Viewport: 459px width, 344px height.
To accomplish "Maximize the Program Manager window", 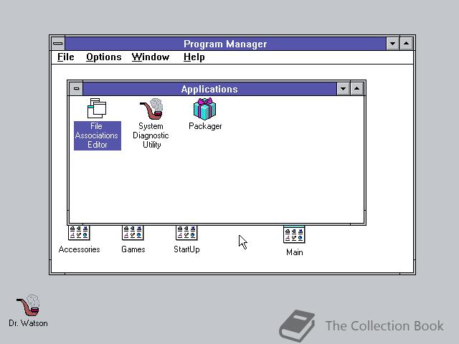I will 407,44.
